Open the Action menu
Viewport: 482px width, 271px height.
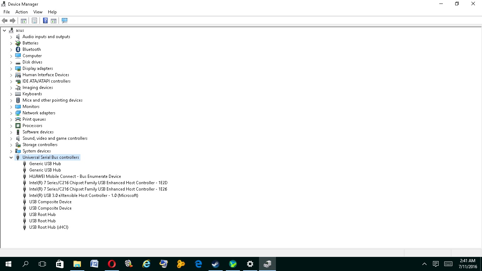tap(22, 12)
